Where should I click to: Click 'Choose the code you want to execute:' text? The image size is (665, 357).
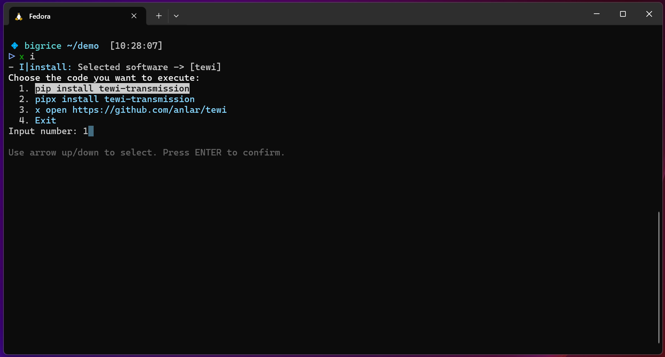(104, 78)
